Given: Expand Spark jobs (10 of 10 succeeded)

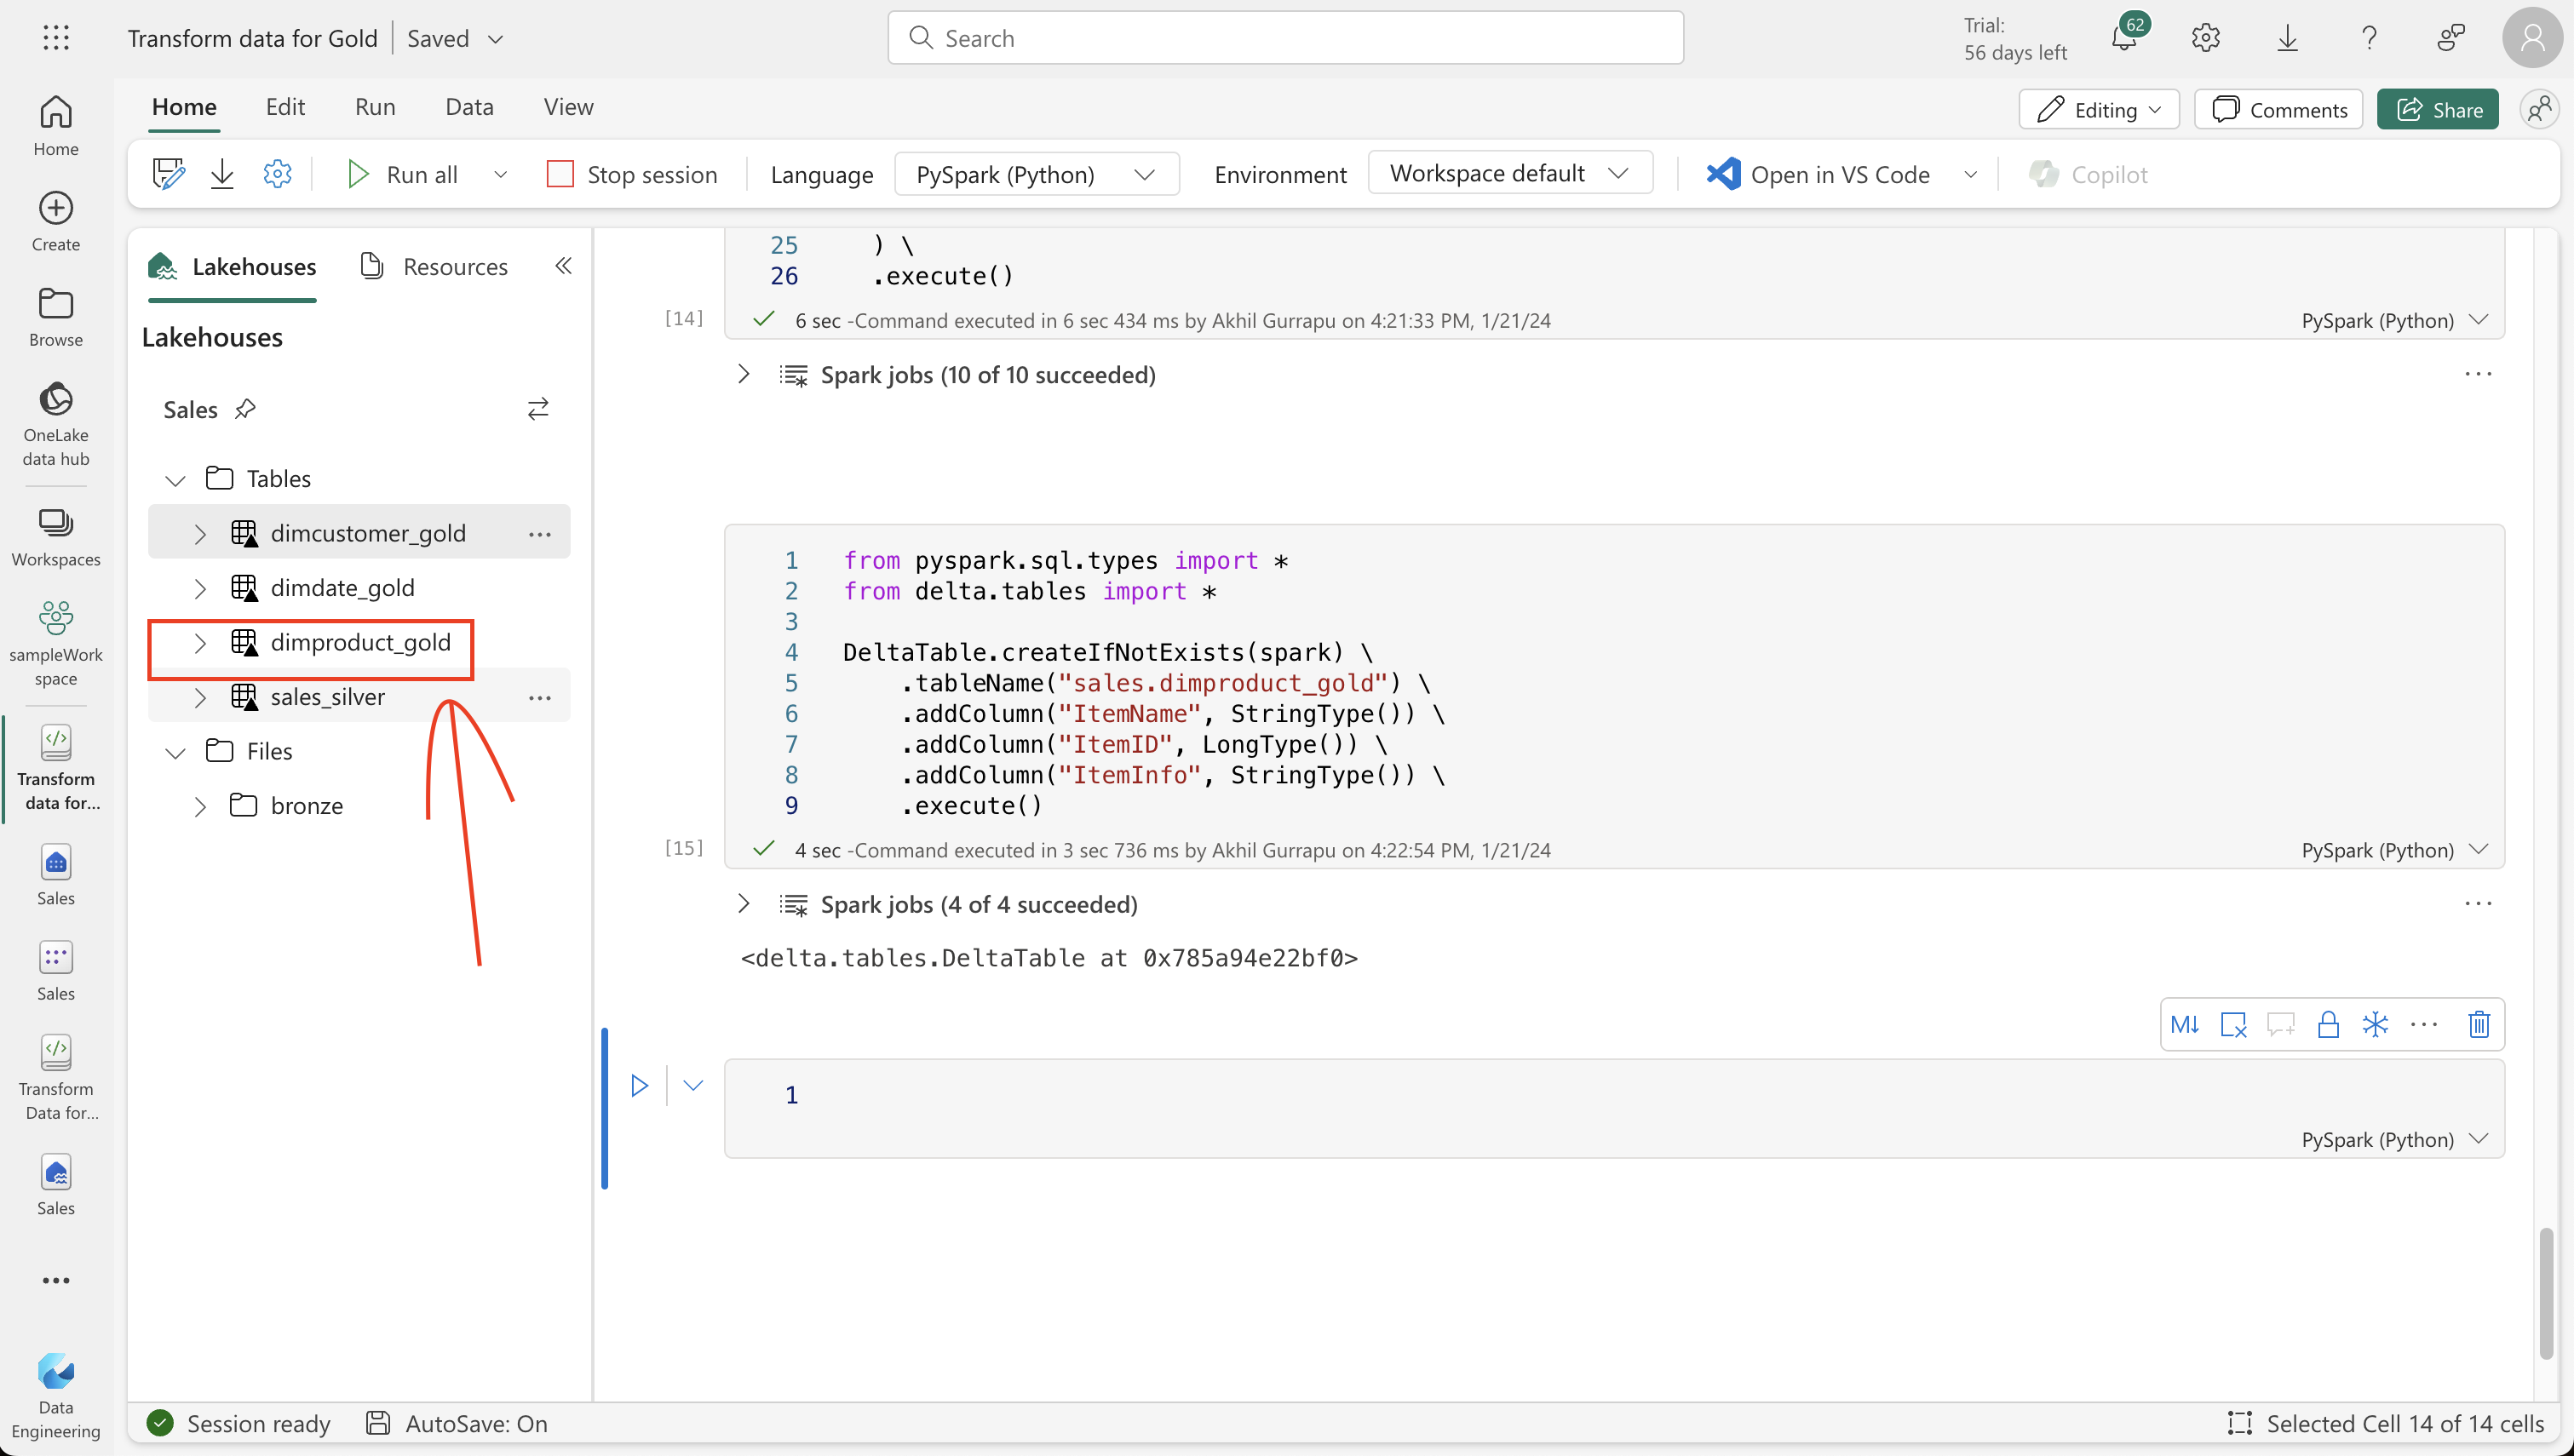Looking at the screenshot, I should [x=743, y=374].
